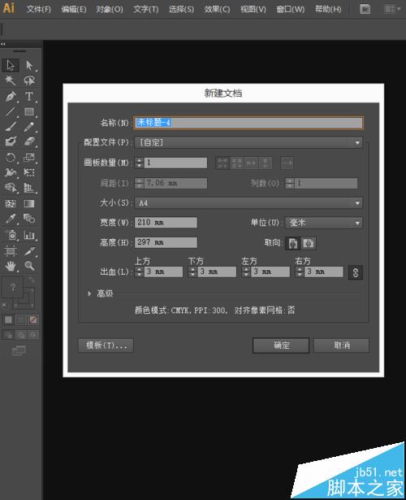Select the Direct Selection tool
This screenshot has height=500, width=406.
pyautogui.click(x=29, y=65)
